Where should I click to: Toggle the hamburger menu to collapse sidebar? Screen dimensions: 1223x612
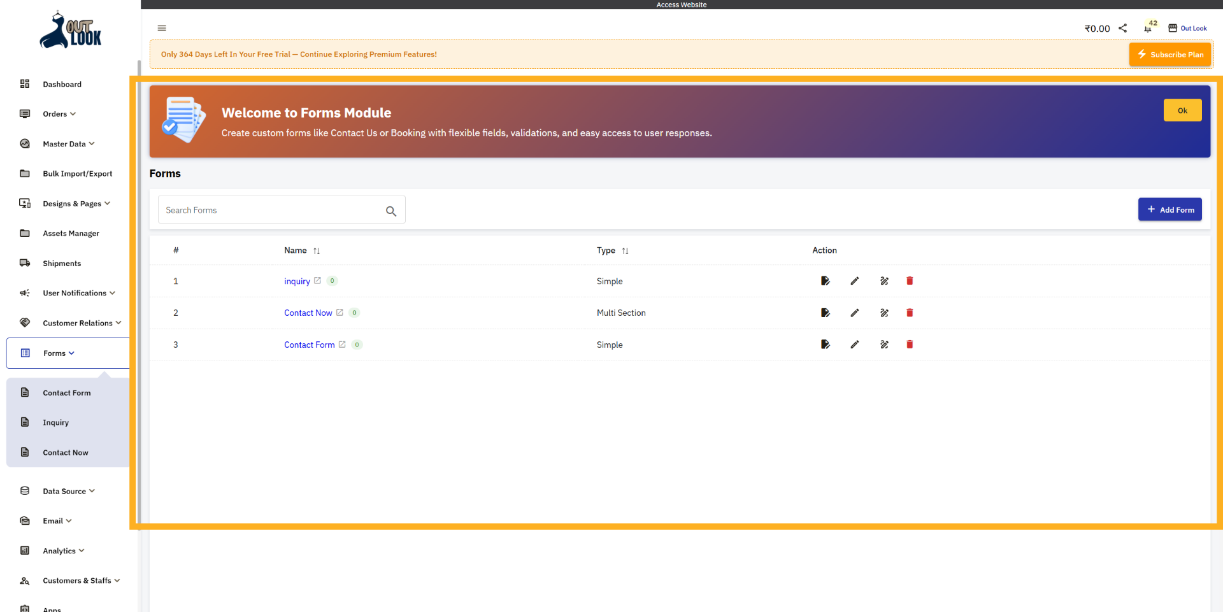161,28
